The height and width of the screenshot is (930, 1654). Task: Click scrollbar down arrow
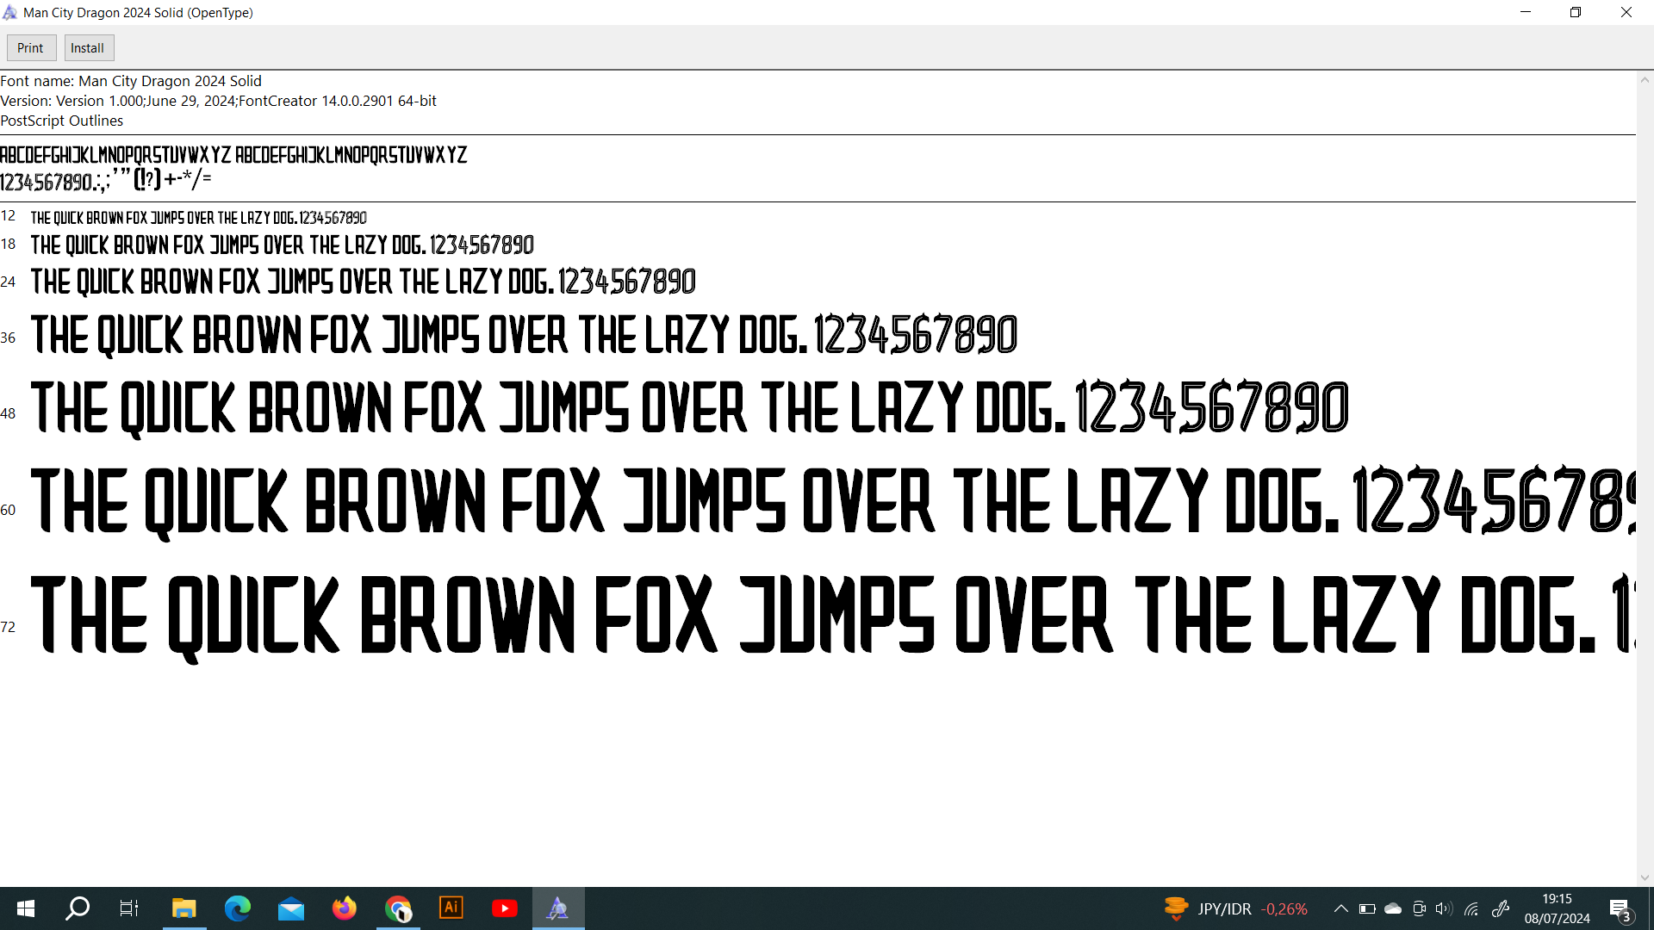(1645, 877)
